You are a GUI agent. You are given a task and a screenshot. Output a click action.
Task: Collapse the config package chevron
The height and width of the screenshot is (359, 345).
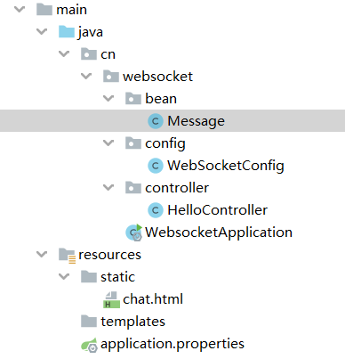click(108, 143)
